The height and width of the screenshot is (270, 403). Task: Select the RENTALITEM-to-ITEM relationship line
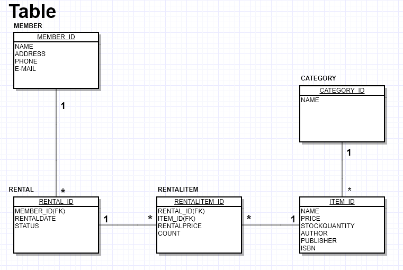271,225
